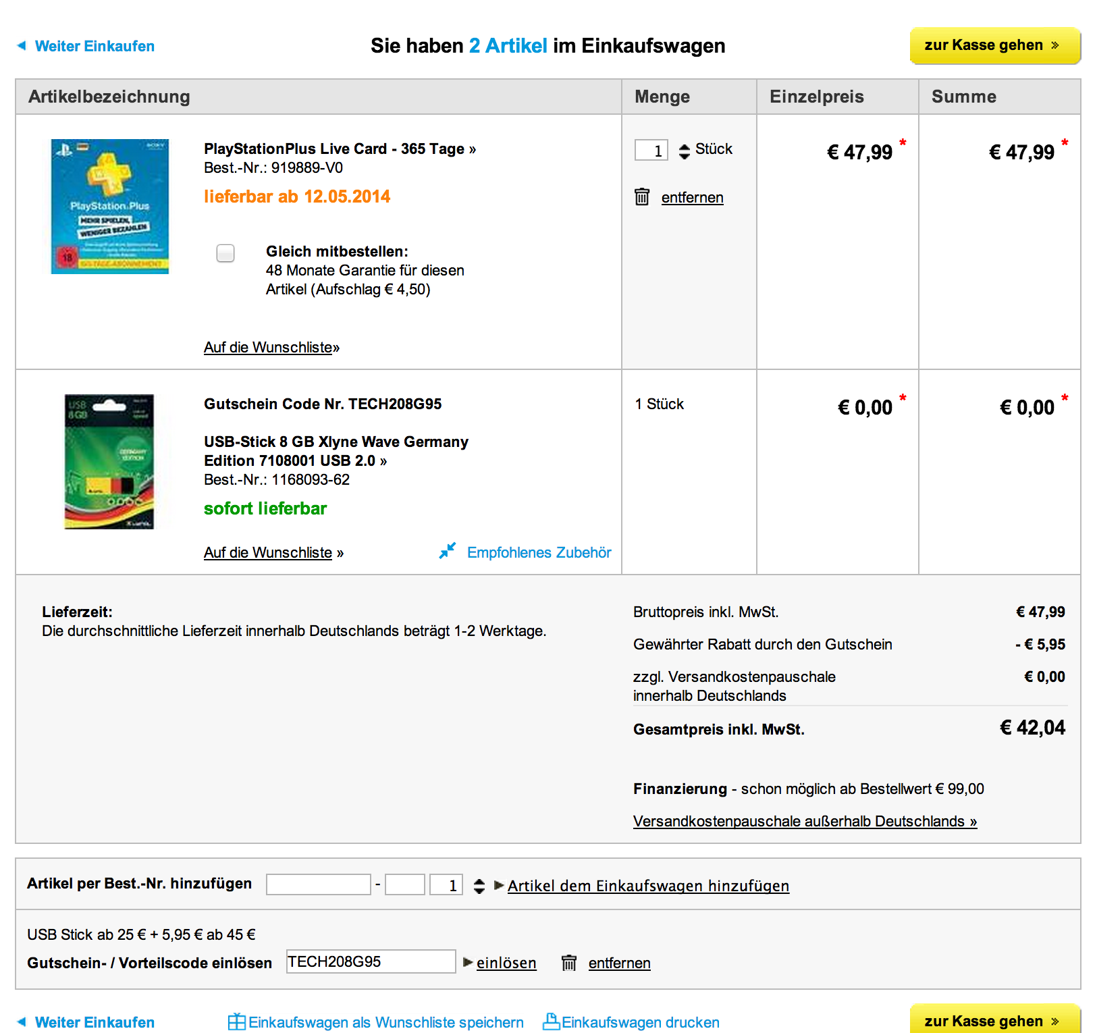Add PlayStationPlus card to Wunschliste

click(x=271, y=347)
